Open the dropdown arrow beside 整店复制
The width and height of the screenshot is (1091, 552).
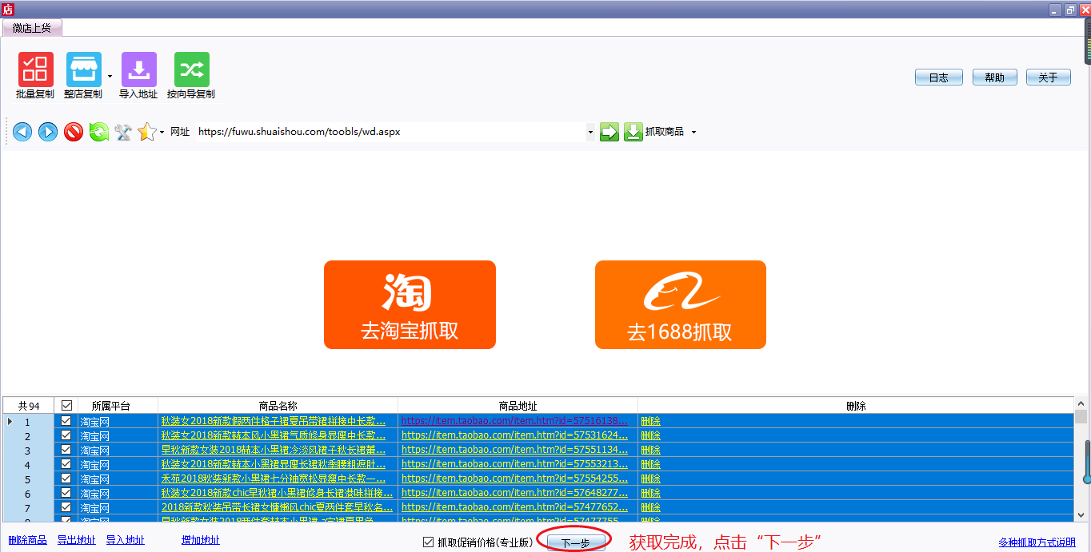110,77
